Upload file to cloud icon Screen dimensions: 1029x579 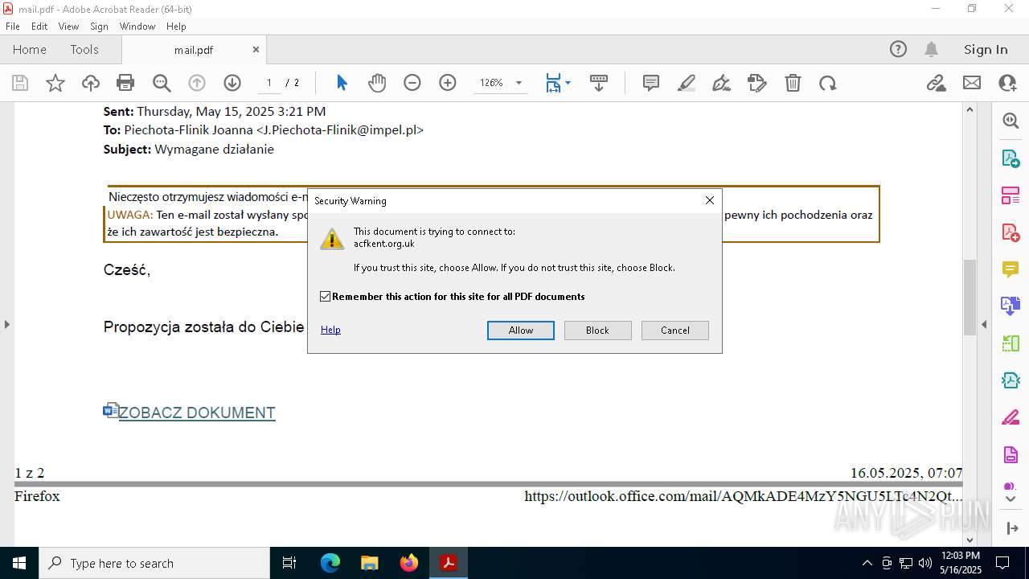(x=91, y=83)
